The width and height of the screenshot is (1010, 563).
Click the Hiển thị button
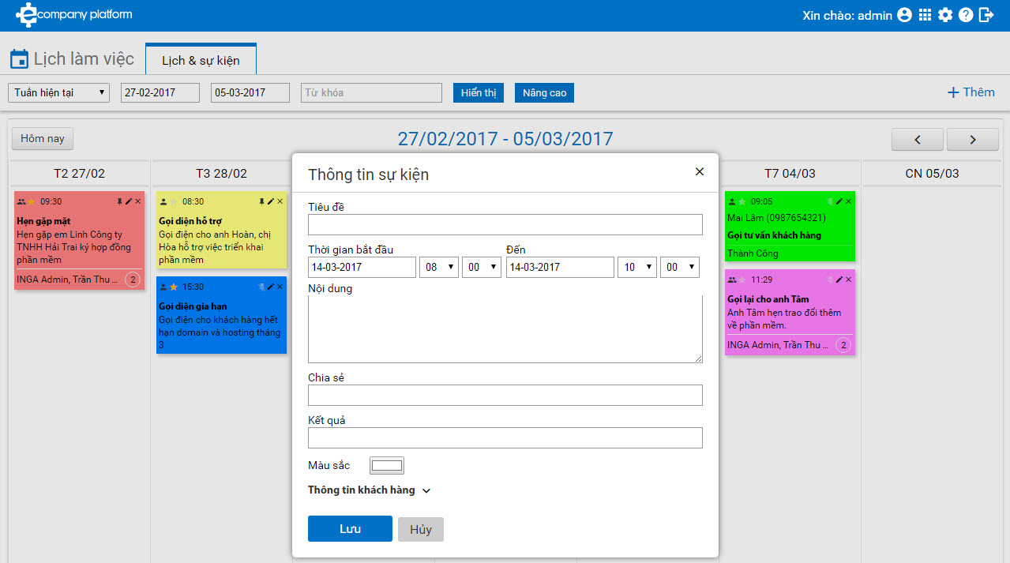[x=479, y=92]
